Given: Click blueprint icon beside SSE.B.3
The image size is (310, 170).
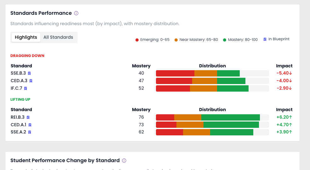Looking at the screenshot, I should pos(29,73).
